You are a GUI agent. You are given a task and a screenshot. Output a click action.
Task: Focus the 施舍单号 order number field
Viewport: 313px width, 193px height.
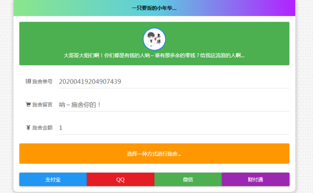point(174,82)
